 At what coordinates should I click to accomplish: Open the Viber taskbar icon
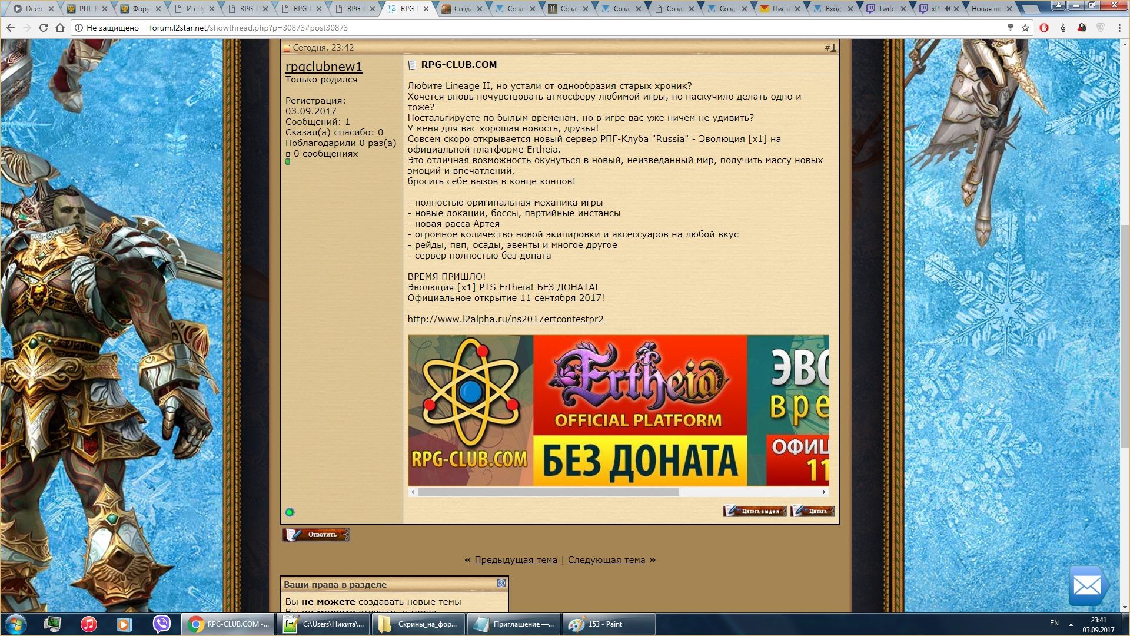coord(161,624)
